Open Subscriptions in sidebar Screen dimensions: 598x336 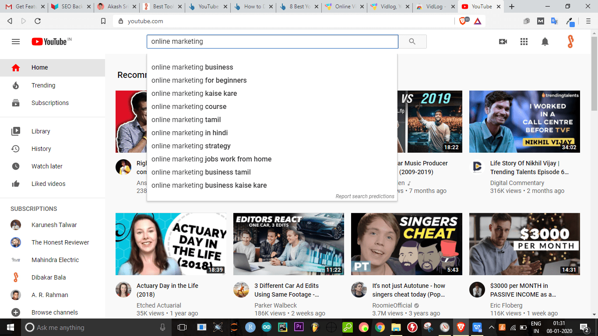pos(53,103)
